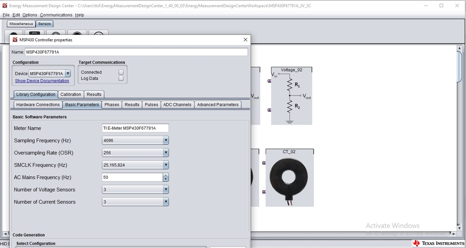Toggle the Connected checkbox

[x=121, y=72]
